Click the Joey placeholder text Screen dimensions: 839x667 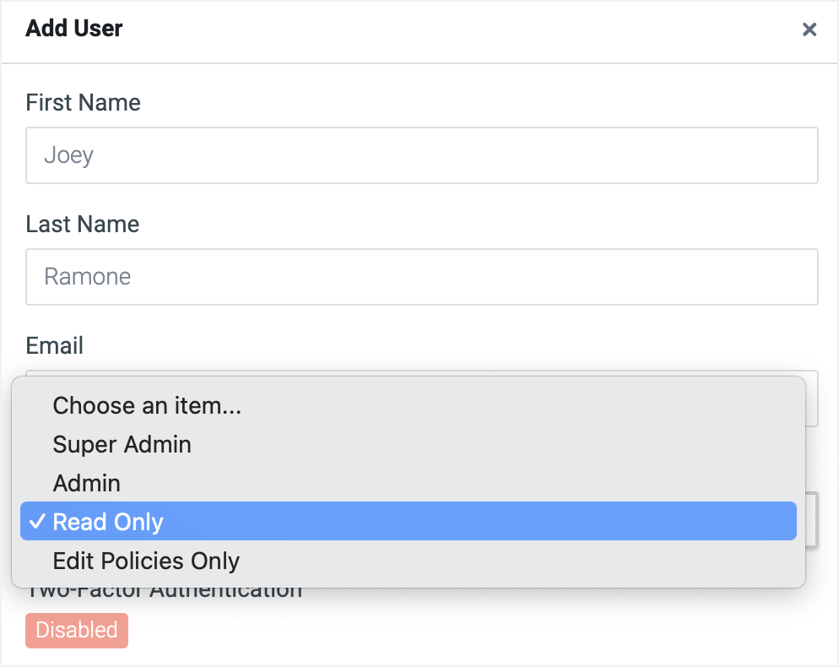click(x=68, y=155)
